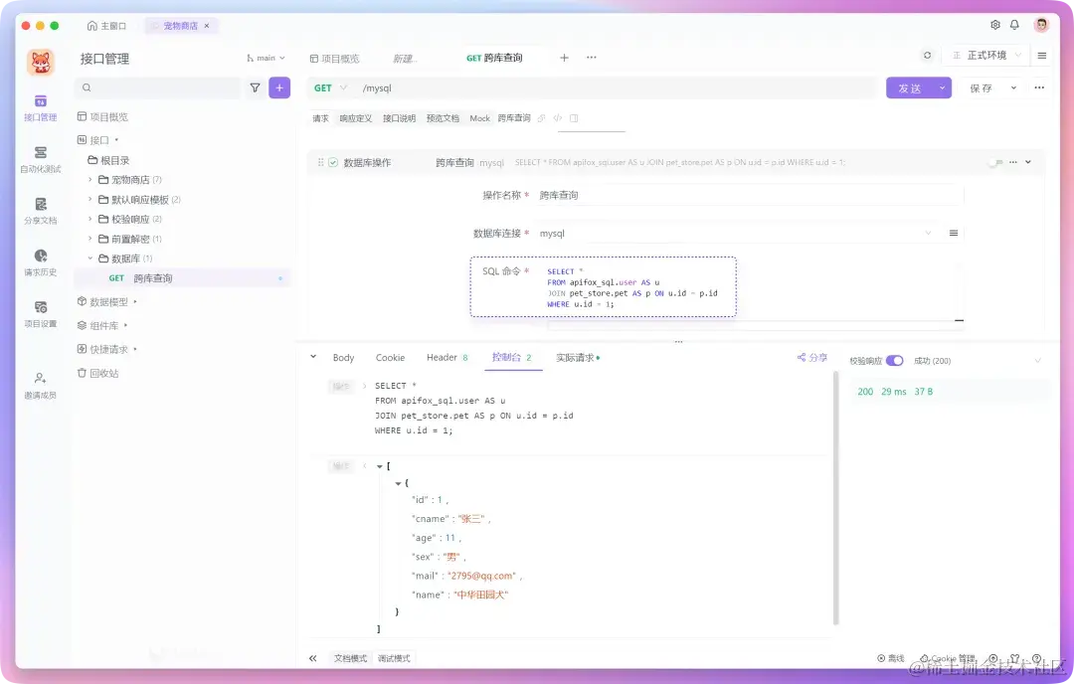Open the tab bar more options ellipsis
Viewport: 1074px width, 684px height.
(591, 58)
